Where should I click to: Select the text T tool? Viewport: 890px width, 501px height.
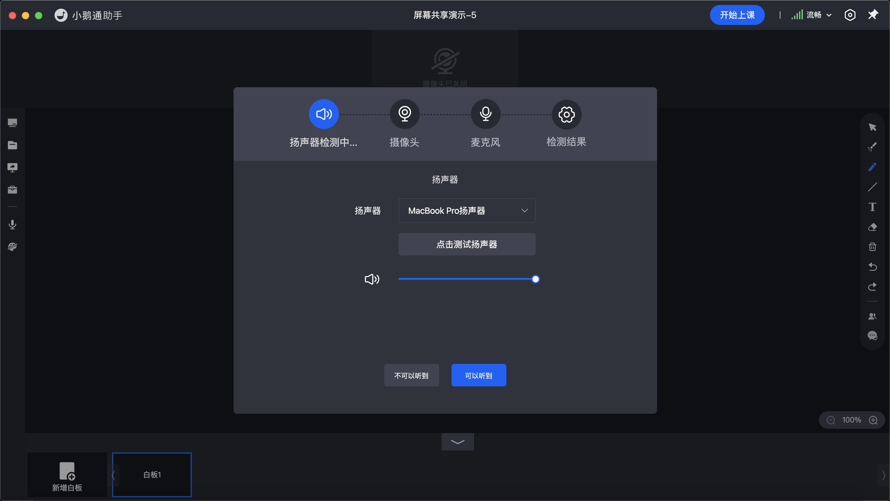[x=872, y=207]
